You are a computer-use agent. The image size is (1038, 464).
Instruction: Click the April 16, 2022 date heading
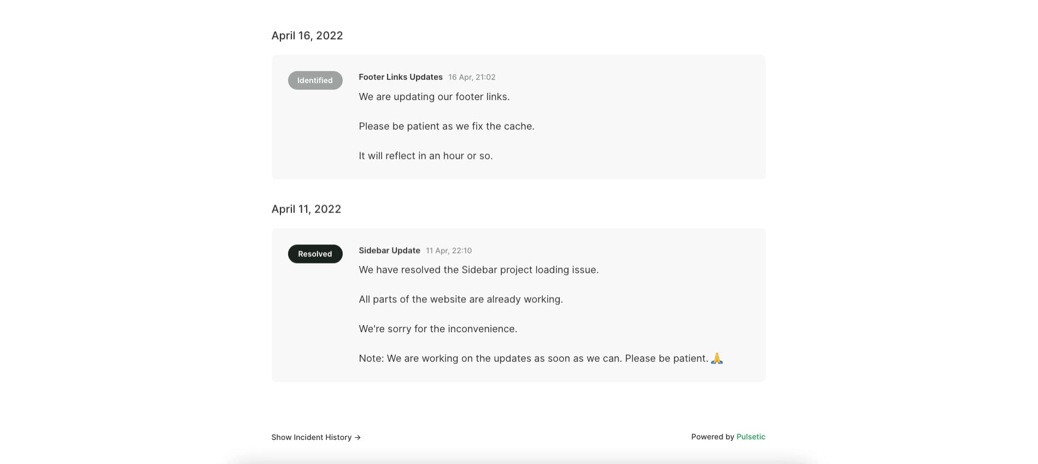pos(307,36)
